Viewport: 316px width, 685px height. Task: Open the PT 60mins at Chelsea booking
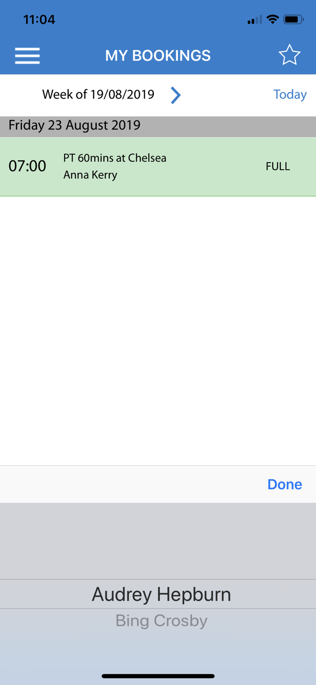[x=114, y=158]
